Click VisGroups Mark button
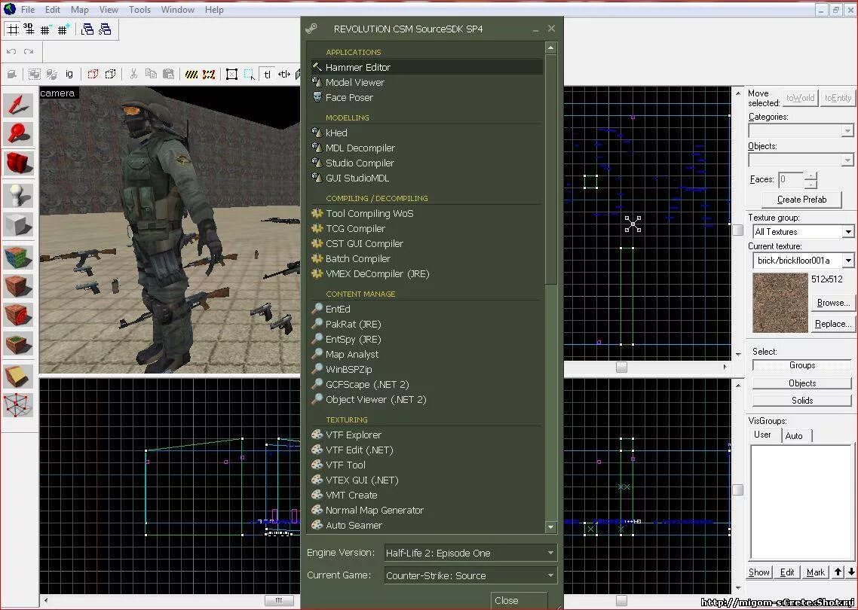The image size is (858, 610). (815, 572)
